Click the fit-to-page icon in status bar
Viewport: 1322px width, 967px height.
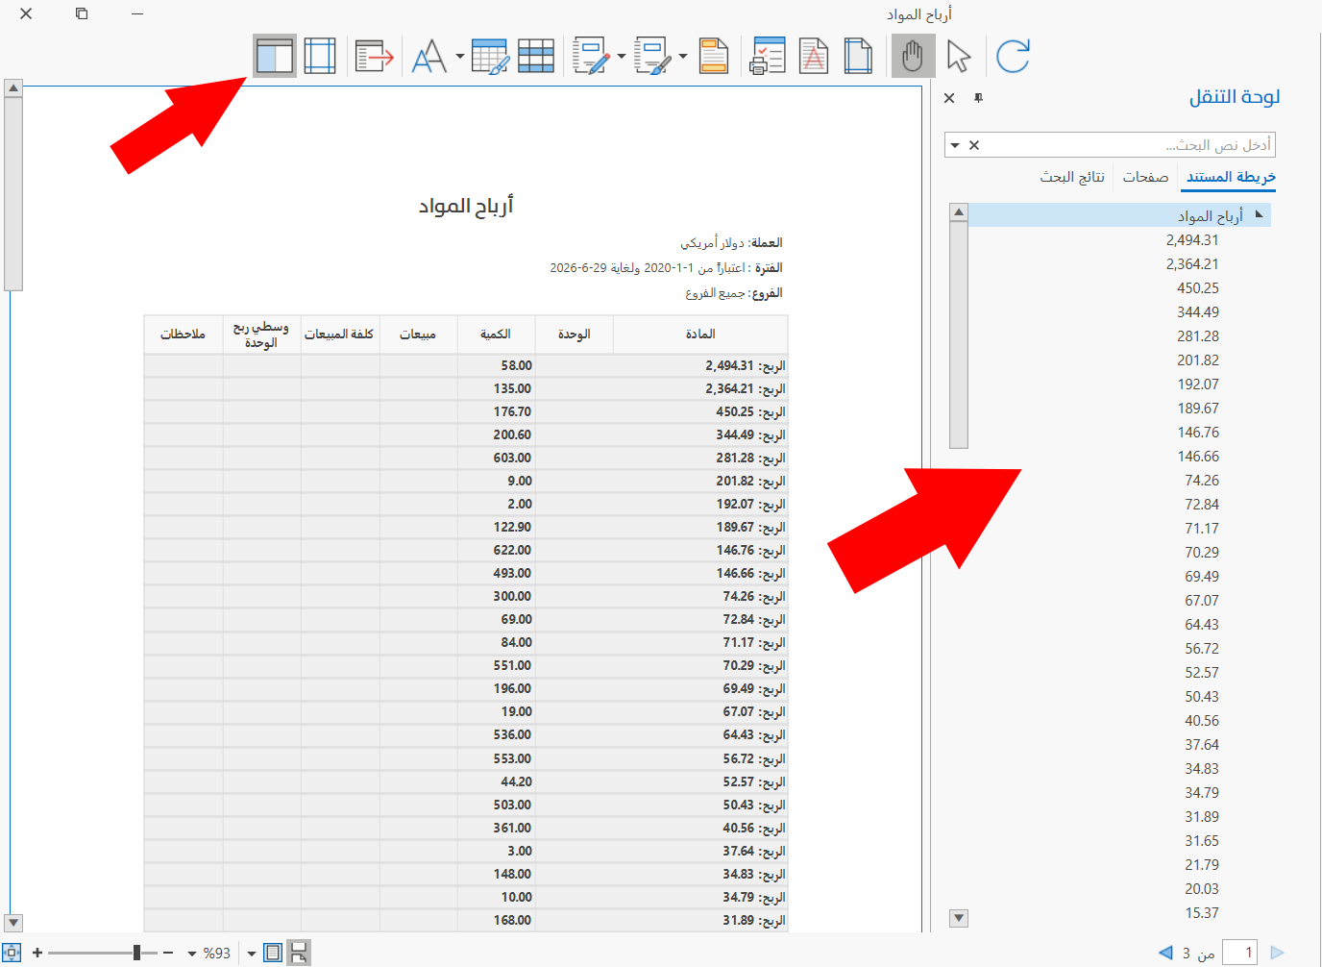(12, 953)
